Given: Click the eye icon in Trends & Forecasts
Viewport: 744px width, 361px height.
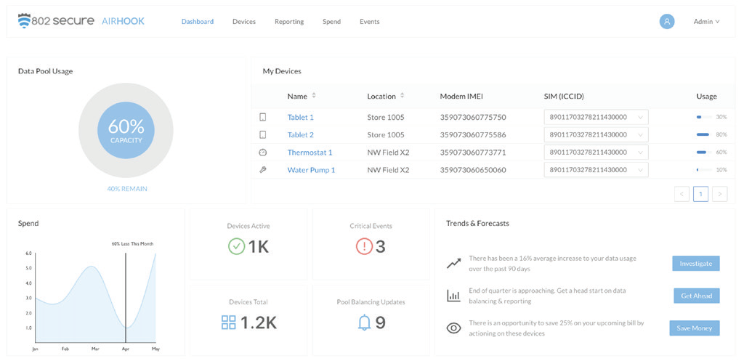Looking at the screenshot, I should 453,328.
